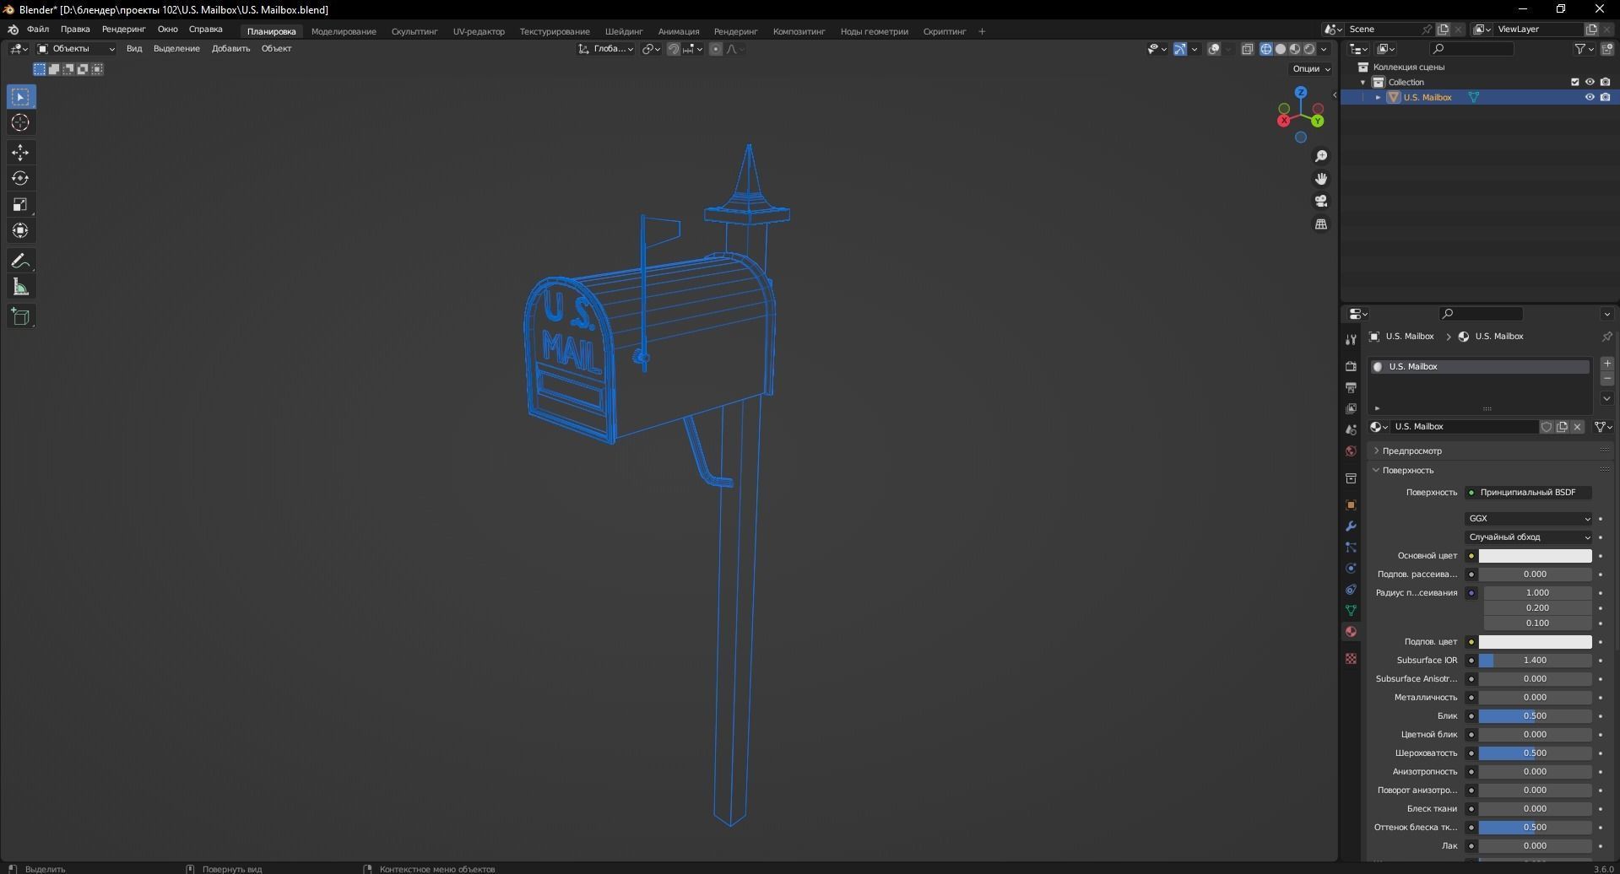Select the Measure tool
1620x874 pixels.
point(20,287)
